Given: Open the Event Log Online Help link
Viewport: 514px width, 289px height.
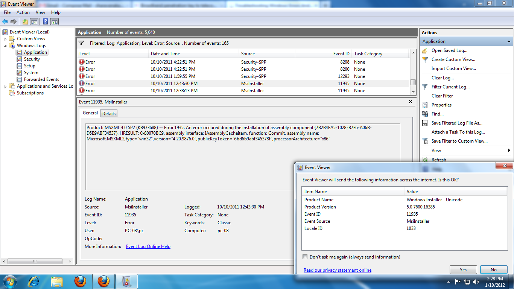Looking at the screenshot, I should tap(148, 246).
